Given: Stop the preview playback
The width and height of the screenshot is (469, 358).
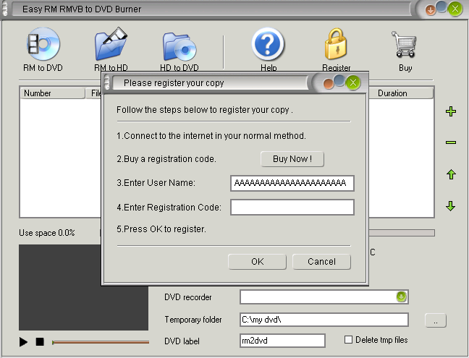Looking at the screenshot, I should (40, 341).
